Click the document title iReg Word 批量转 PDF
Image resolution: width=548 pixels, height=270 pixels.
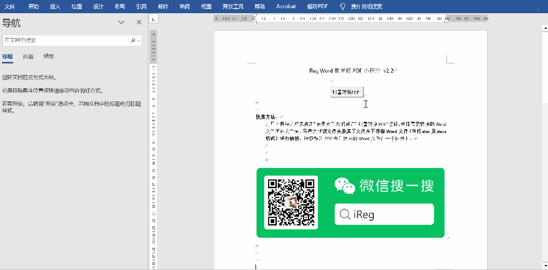[351, 71]
